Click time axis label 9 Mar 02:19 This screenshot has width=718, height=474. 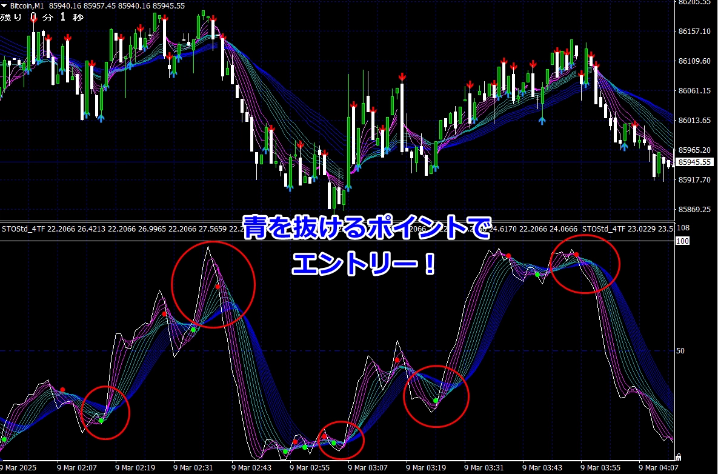click(x=135, y=468)
